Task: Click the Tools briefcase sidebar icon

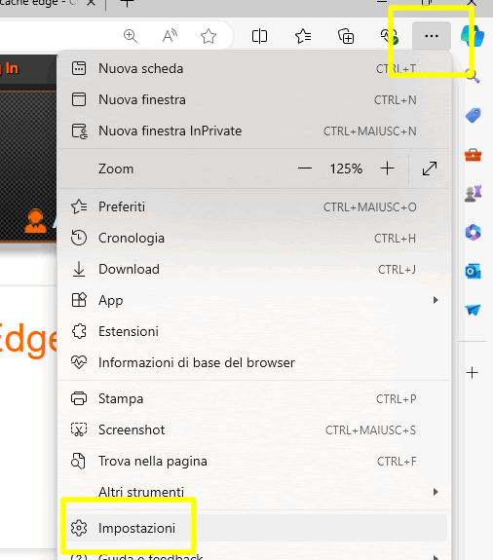Action: [473, 155]
